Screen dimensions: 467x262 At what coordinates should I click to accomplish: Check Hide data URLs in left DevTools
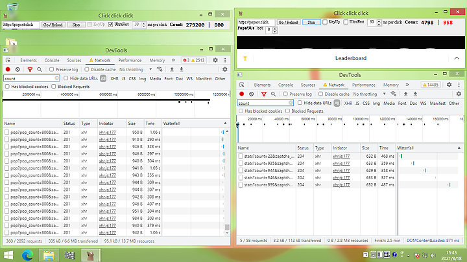pyautogui.click(x=66, y=78)
